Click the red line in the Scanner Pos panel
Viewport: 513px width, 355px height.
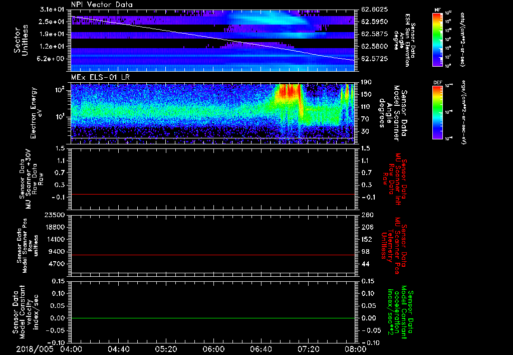(x=212, y=255)
